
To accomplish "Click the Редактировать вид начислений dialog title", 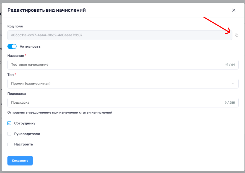I will pyautogui.click(x=47, y=10).
